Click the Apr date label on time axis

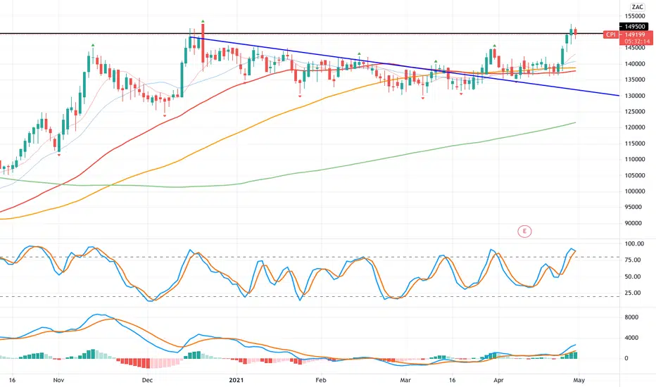coord(498,380)
